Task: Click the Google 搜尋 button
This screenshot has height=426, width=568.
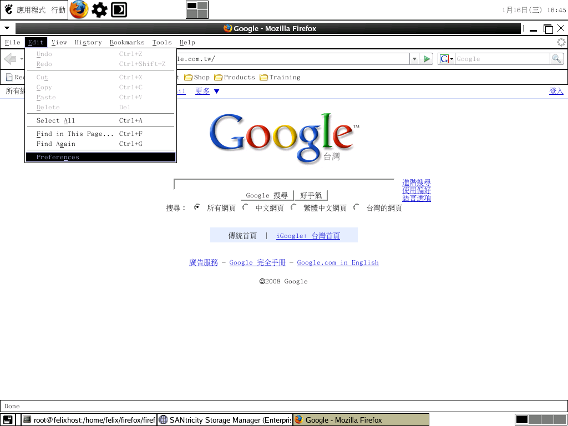Action: tap(267, 195)
